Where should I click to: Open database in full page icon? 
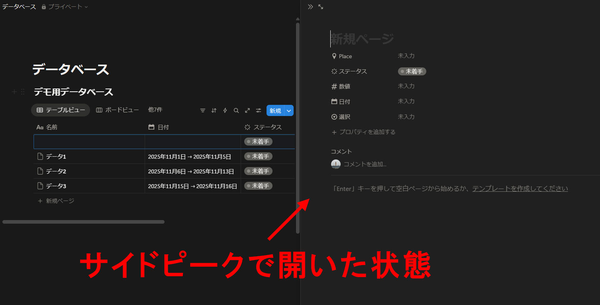click(247, 110)
